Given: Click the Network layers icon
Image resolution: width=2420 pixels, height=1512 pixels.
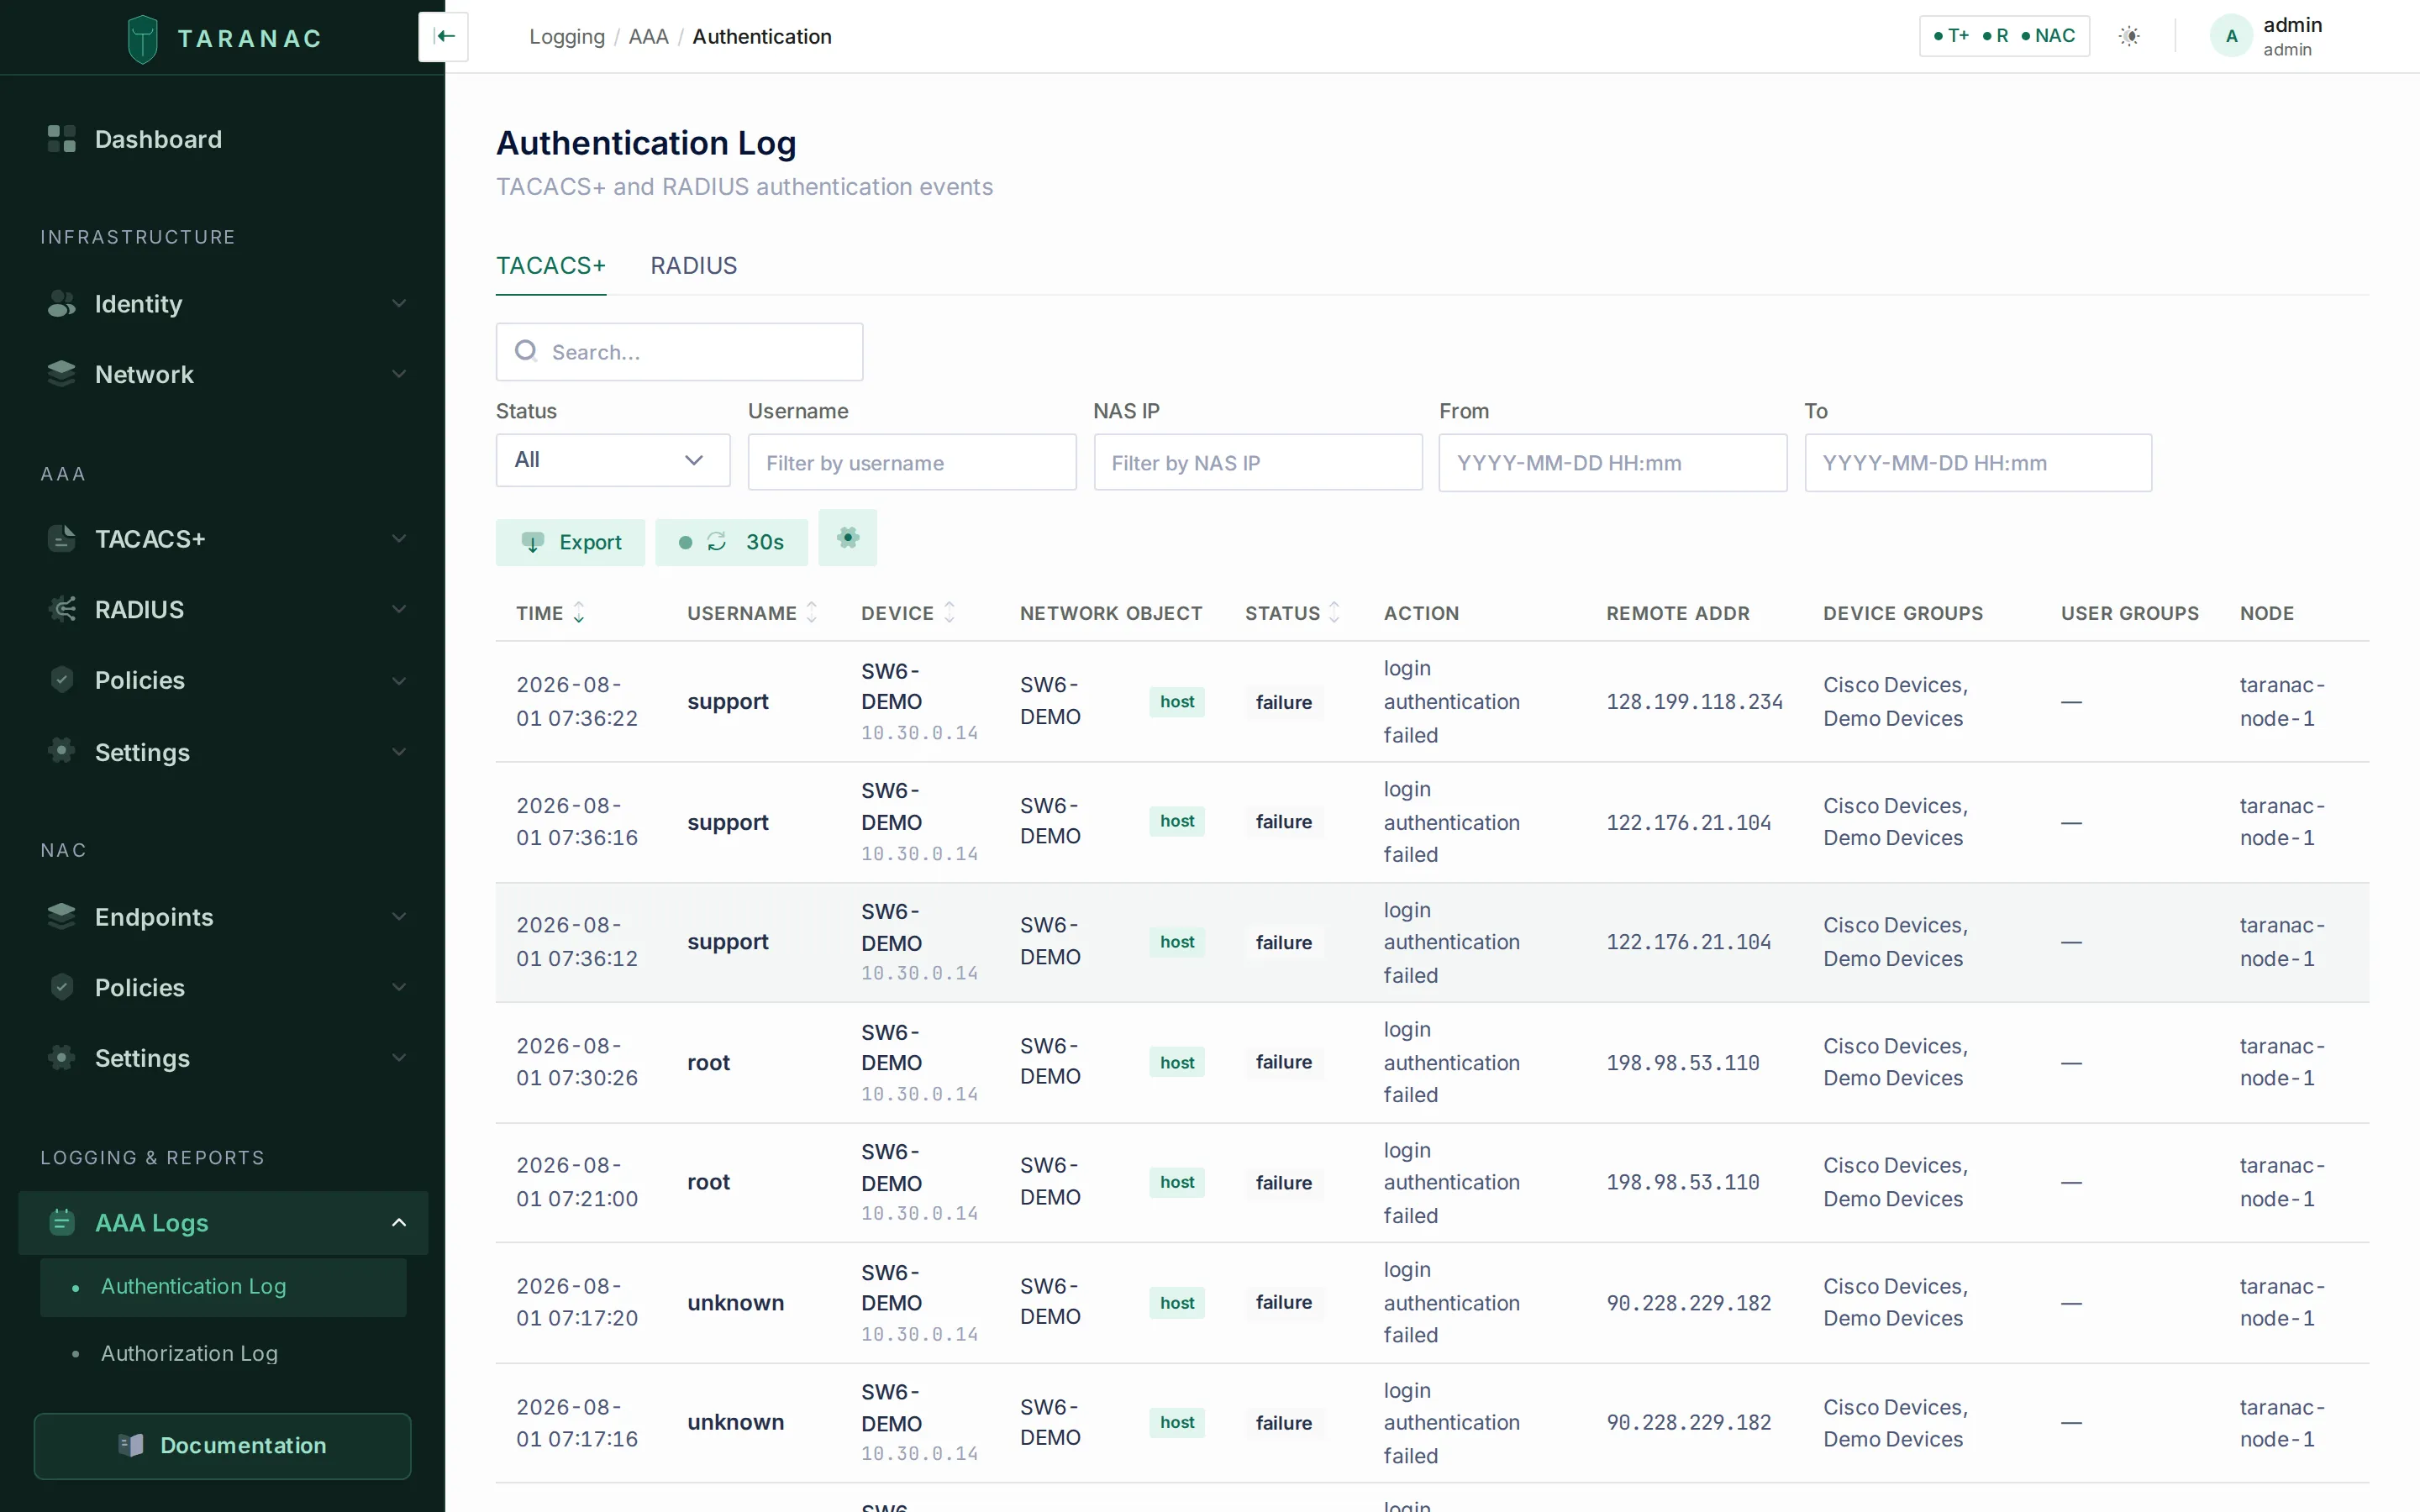Looking at the screenshot, I should (62, 374).
